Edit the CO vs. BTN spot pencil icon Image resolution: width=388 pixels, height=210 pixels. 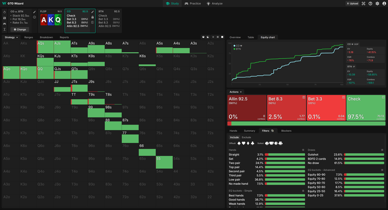34,12
